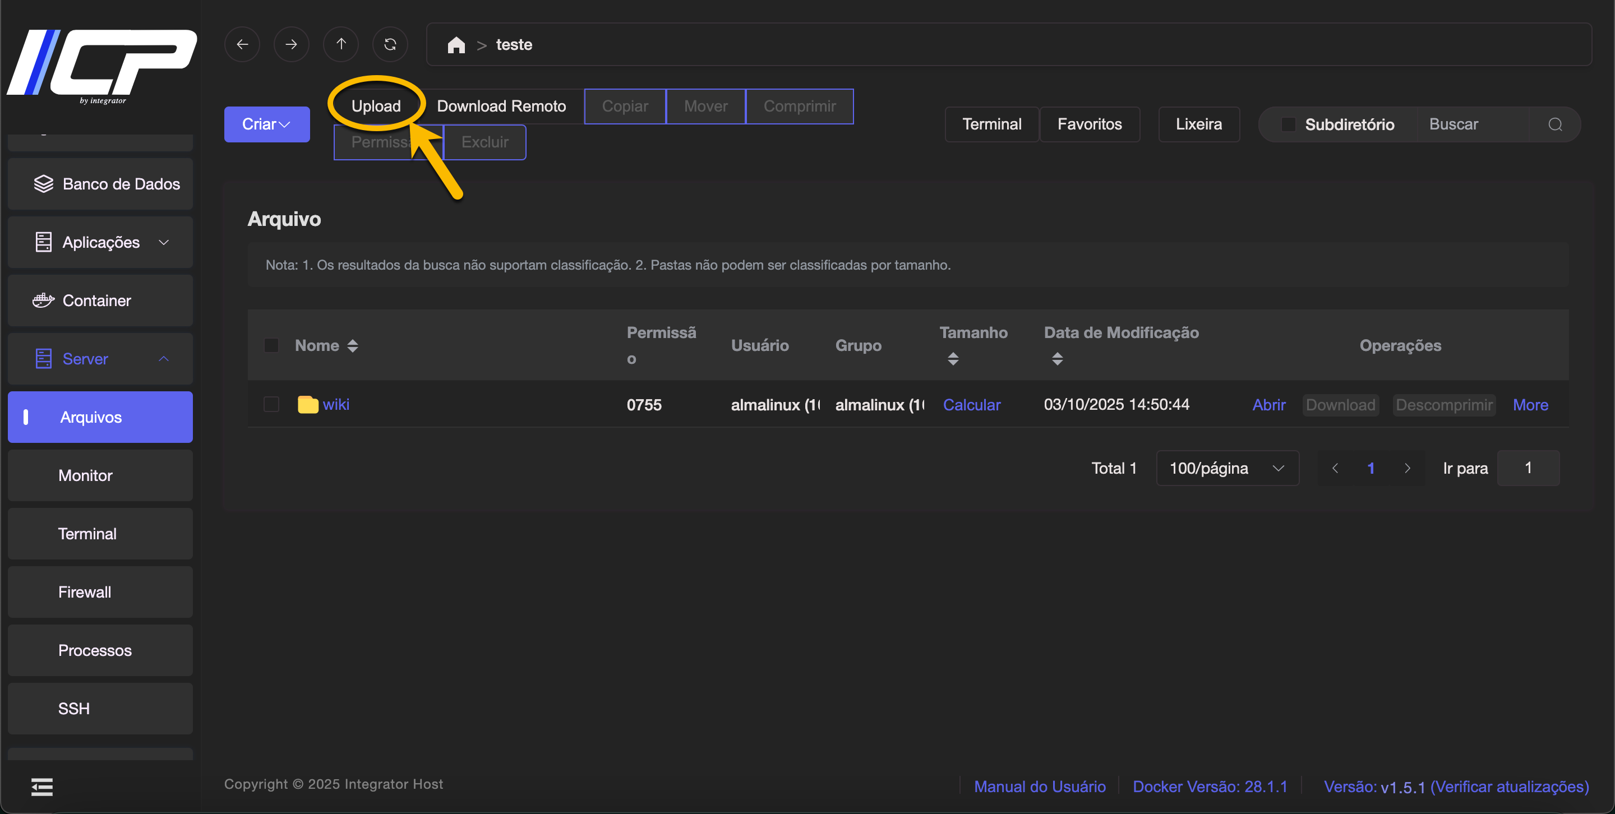Go up one directory with arrow icon
The height and width of the screenshot is (814, 1615).
(x=340, y=44)
